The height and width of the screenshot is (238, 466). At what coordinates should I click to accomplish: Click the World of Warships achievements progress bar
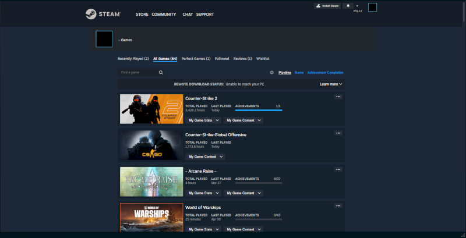click(x=259, y=219)
